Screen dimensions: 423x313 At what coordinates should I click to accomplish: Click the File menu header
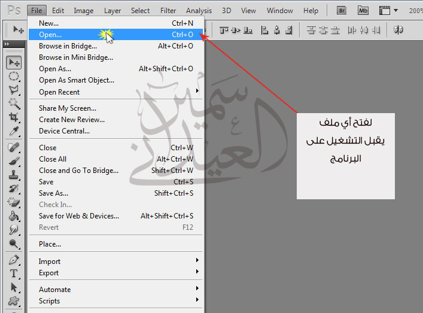tap(36, 11)
